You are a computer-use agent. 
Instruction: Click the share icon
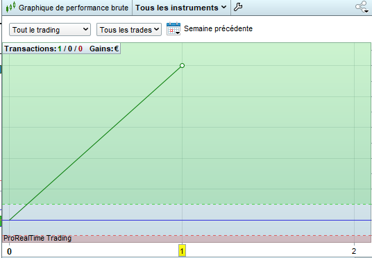[x=362, y=7]
